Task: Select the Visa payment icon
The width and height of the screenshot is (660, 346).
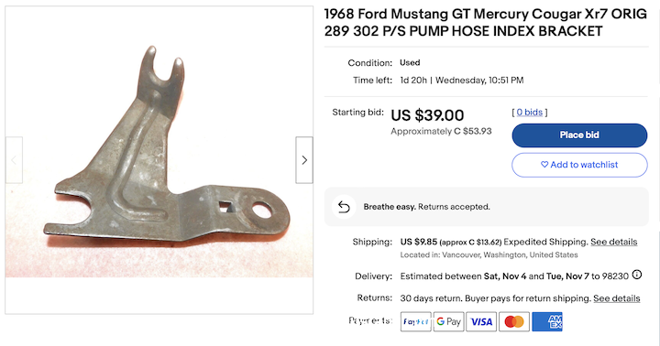Action: pos(481,321)
